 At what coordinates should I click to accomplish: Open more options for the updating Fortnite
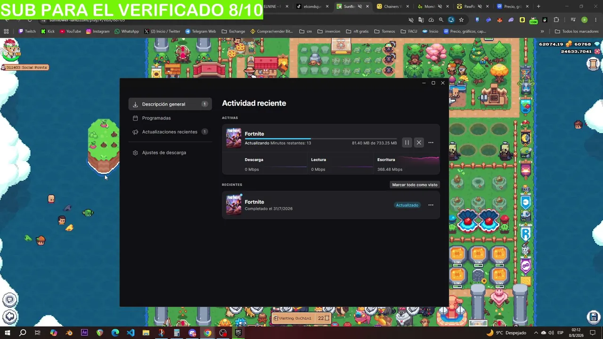tap(431, 143)
